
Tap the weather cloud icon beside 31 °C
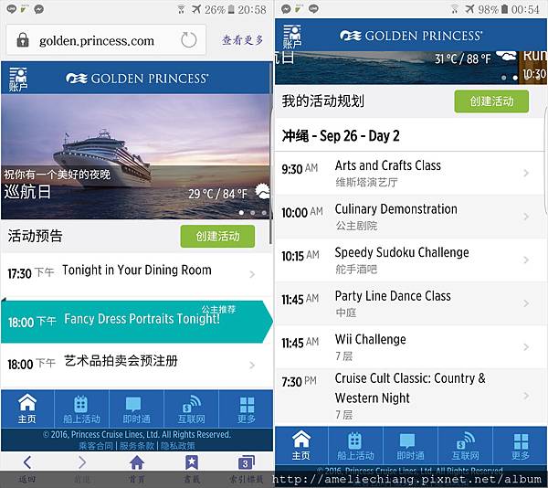point(506,56)
